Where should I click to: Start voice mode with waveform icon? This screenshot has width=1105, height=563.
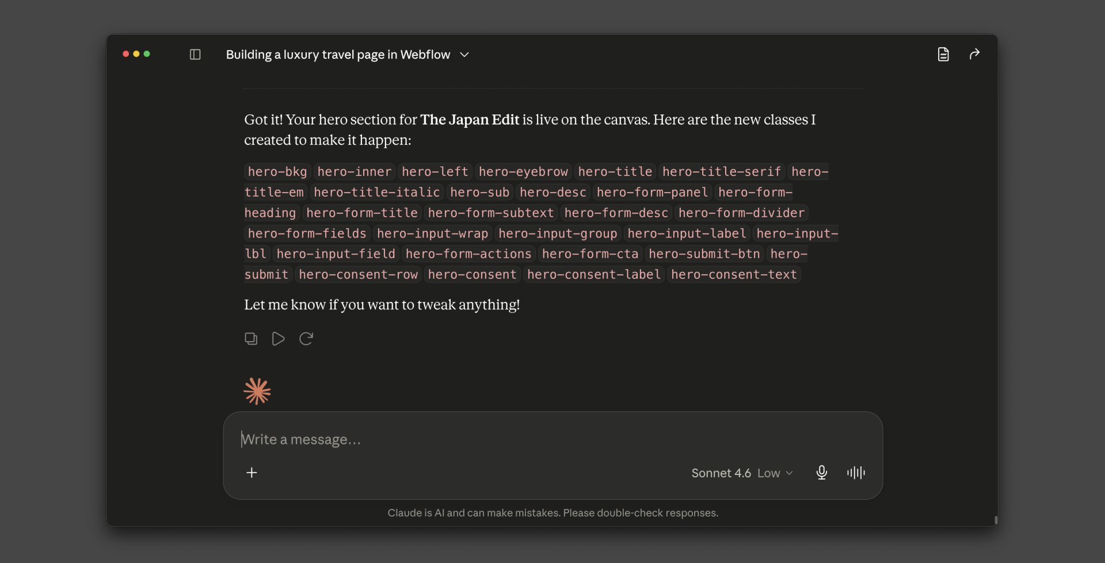(856, 473)
